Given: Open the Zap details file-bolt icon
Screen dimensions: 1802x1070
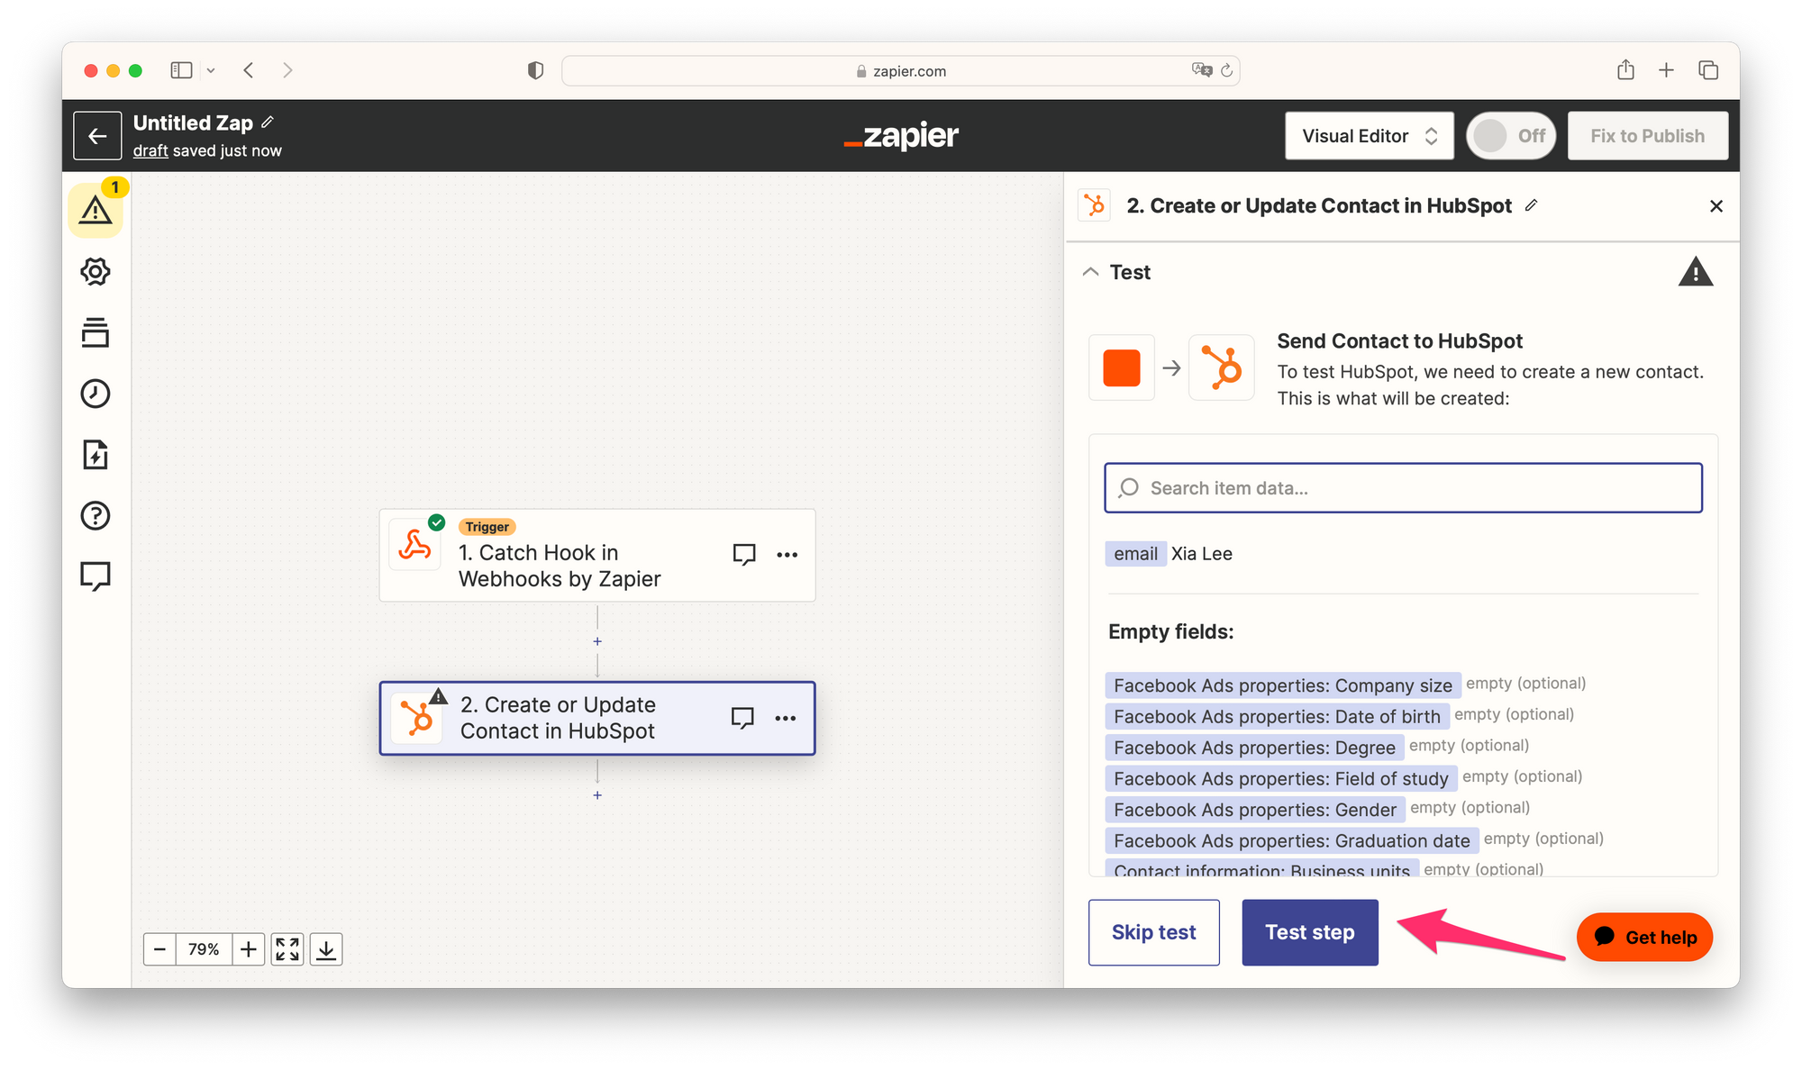Looking at the screenshot, I should (x=96, y=455).
